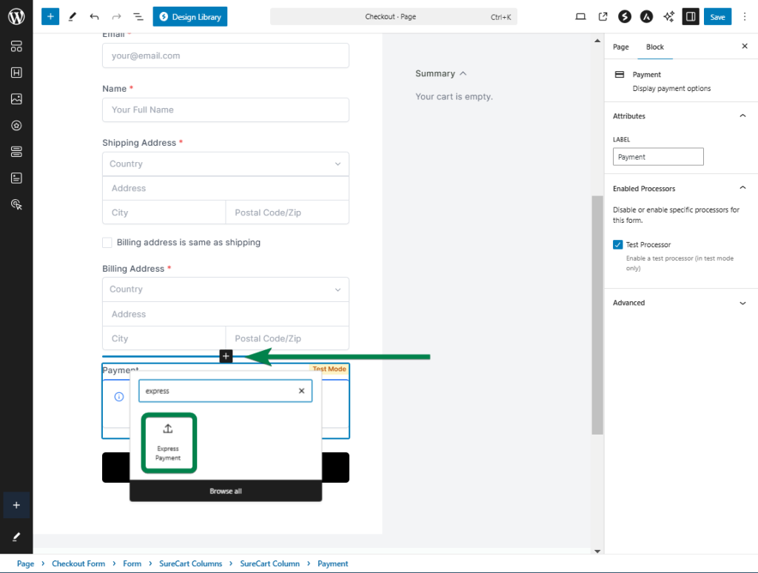
Task: Collapse the Summary section chevron
Action: [463, 74]
